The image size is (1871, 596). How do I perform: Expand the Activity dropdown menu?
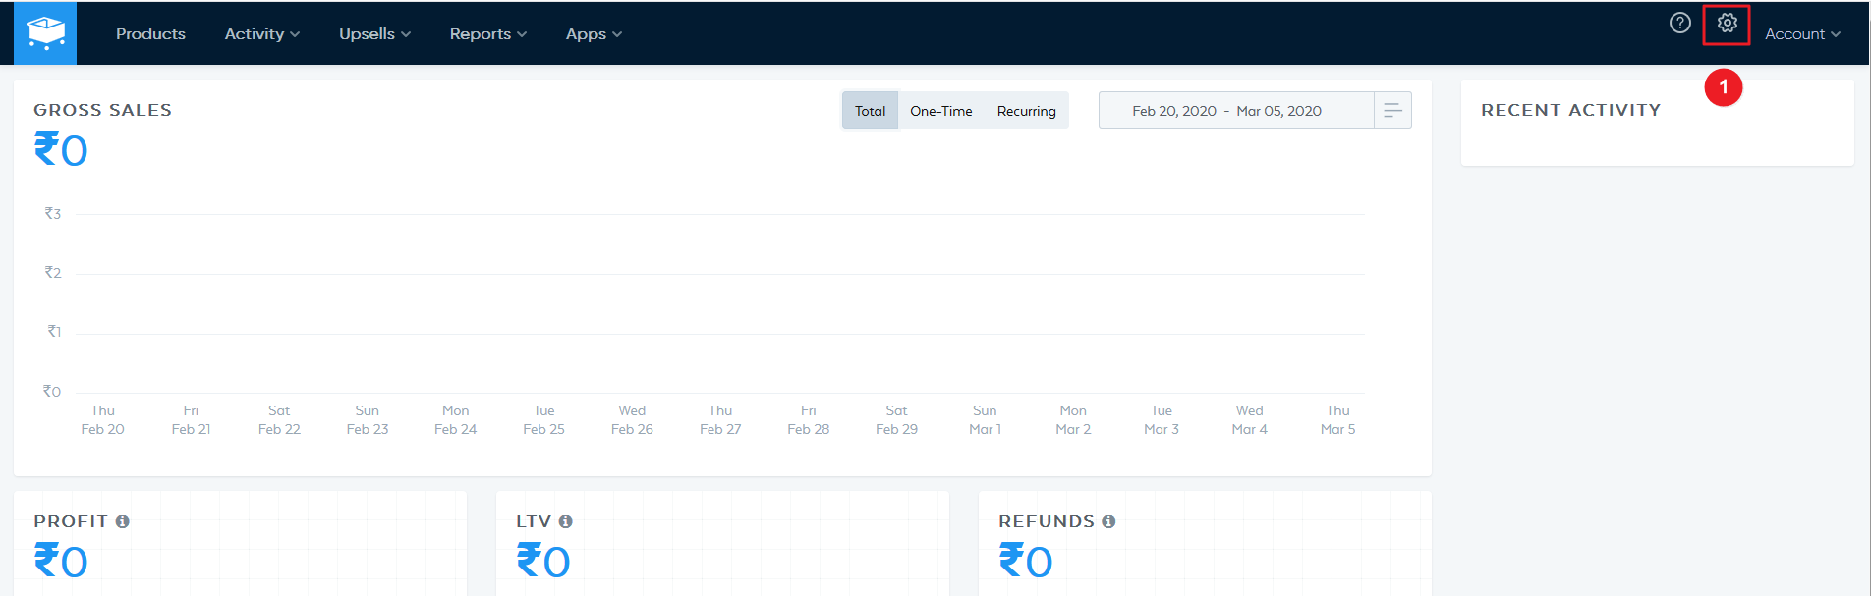pos(261,34)
